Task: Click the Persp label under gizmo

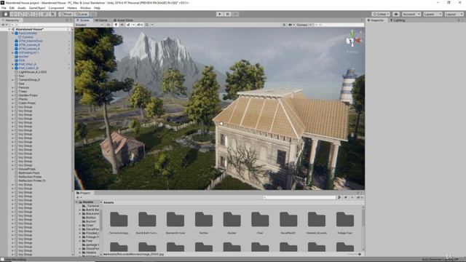Action: pos(352,52)
